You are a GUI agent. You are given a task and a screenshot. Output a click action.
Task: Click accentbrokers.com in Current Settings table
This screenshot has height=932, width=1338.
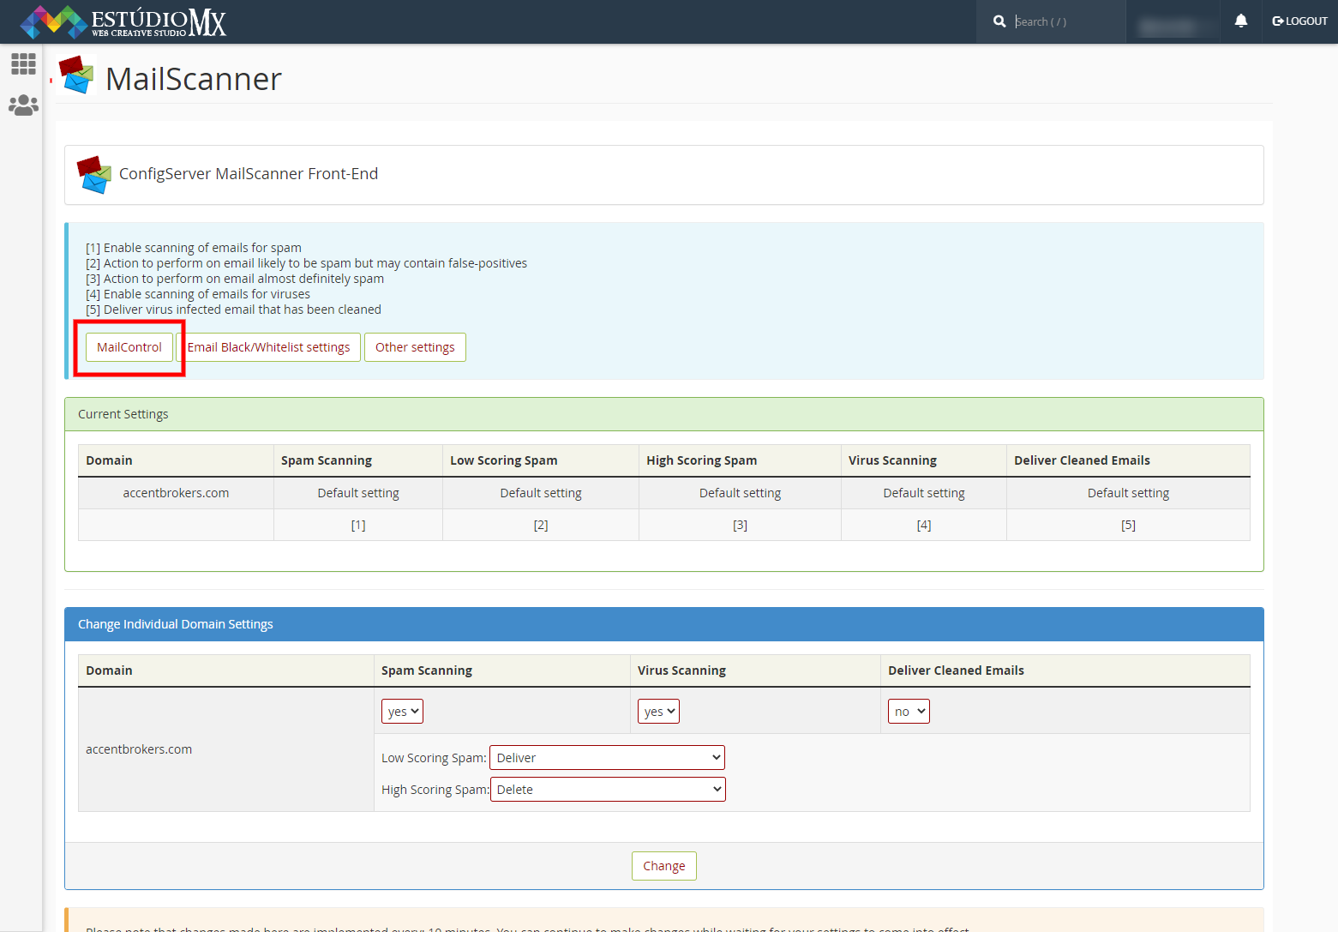coord(176,493)
